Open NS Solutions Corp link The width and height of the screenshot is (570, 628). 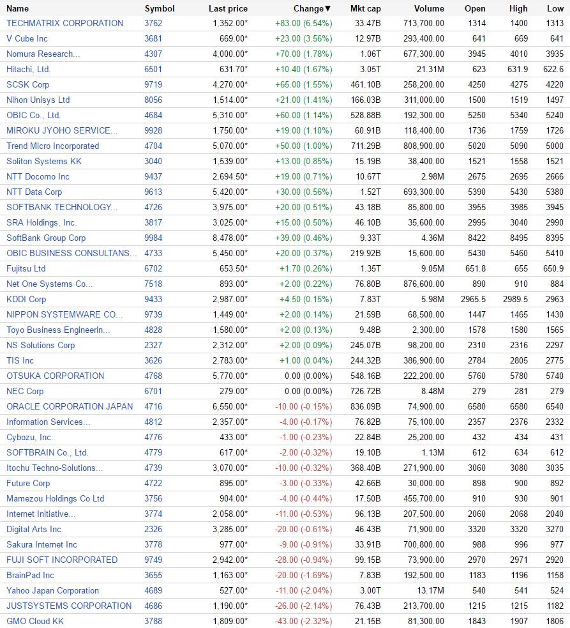pyautogui.click(x=40, y=345)
